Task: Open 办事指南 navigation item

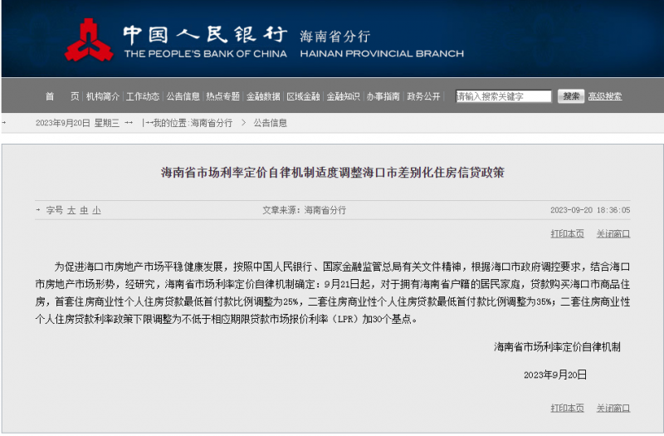Action: (383, 96)
